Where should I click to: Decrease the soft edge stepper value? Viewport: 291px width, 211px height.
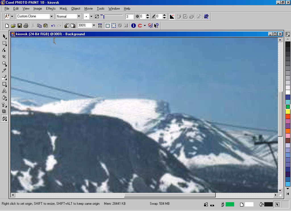[x=164, y=18]
